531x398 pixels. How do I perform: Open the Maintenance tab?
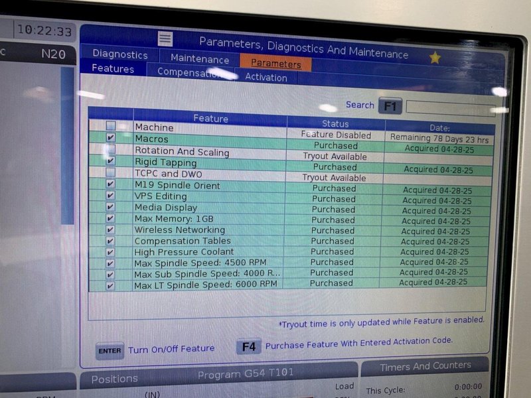point(200,58)
